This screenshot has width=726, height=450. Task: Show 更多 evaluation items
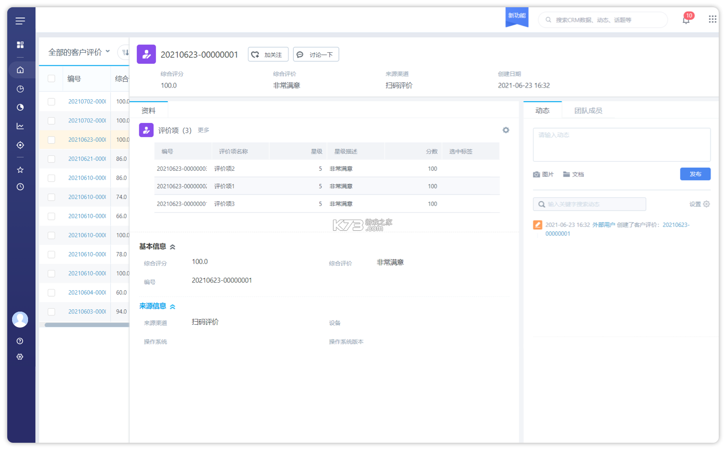pyautogui.click(x=203, y=130)
